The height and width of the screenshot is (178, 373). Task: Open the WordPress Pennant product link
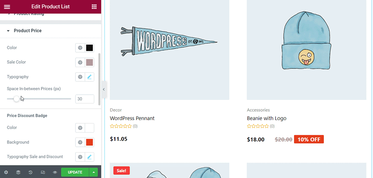132,118
